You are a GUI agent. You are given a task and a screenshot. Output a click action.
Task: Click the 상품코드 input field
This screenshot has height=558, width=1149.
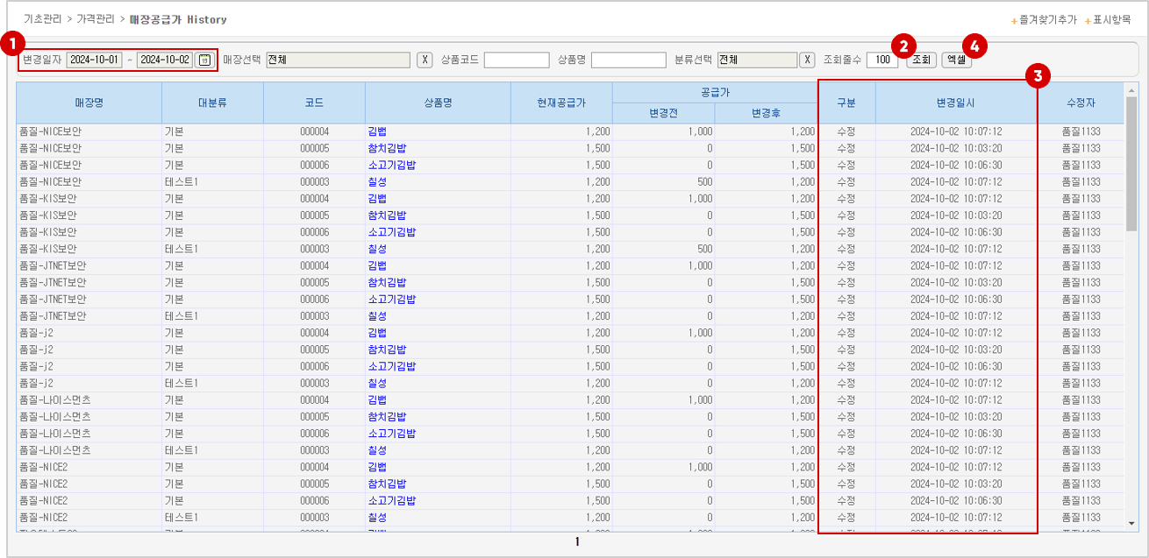[x=517, y=60]
